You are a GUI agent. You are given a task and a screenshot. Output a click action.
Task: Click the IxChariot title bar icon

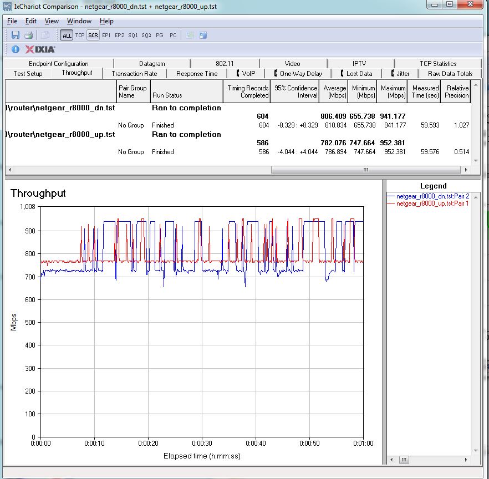pos(7,6)
